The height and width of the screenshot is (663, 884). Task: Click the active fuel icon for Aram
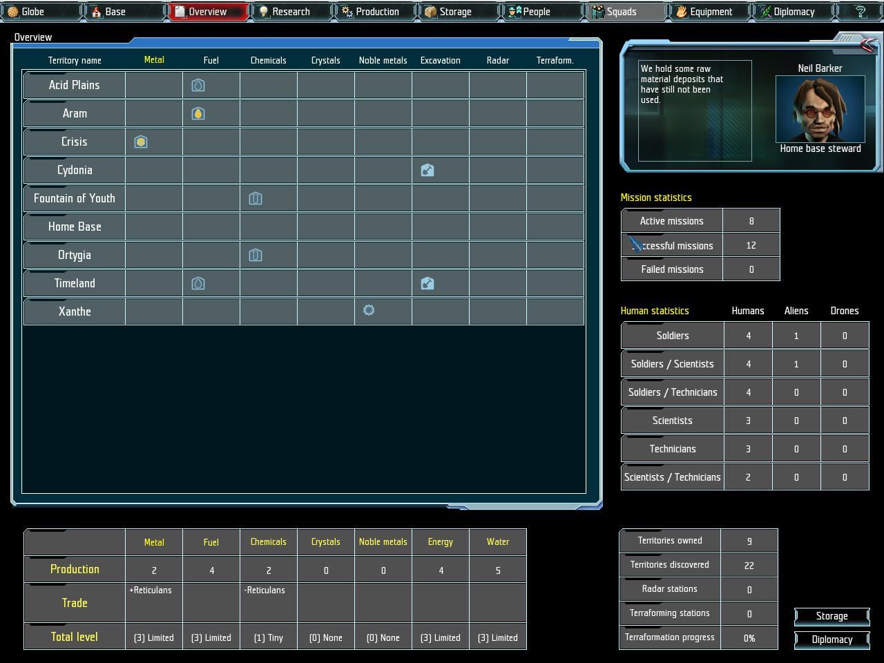tap(198, 114)
